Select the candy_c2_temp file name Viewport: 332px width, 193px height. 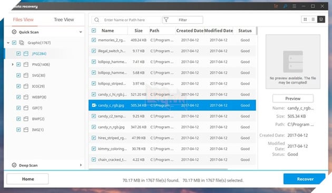pos(112,116)
